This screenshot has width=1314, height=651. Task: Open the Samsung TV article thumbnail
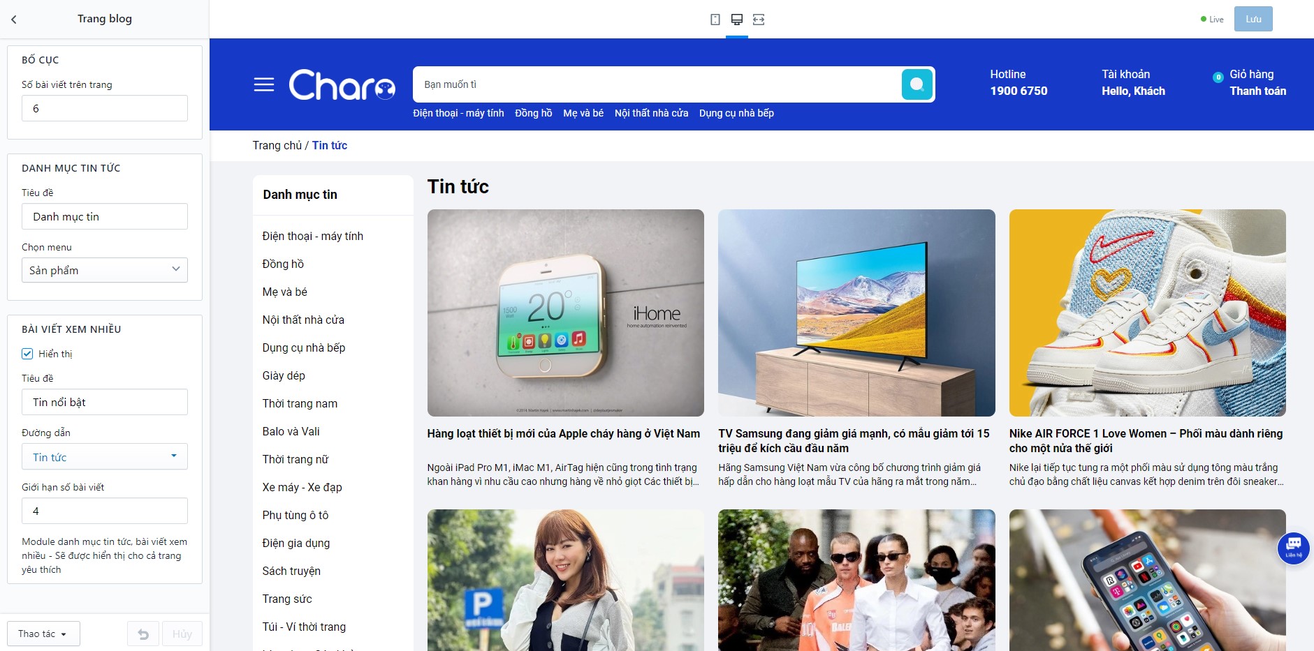pyautogui.click(x=856, y=313)
